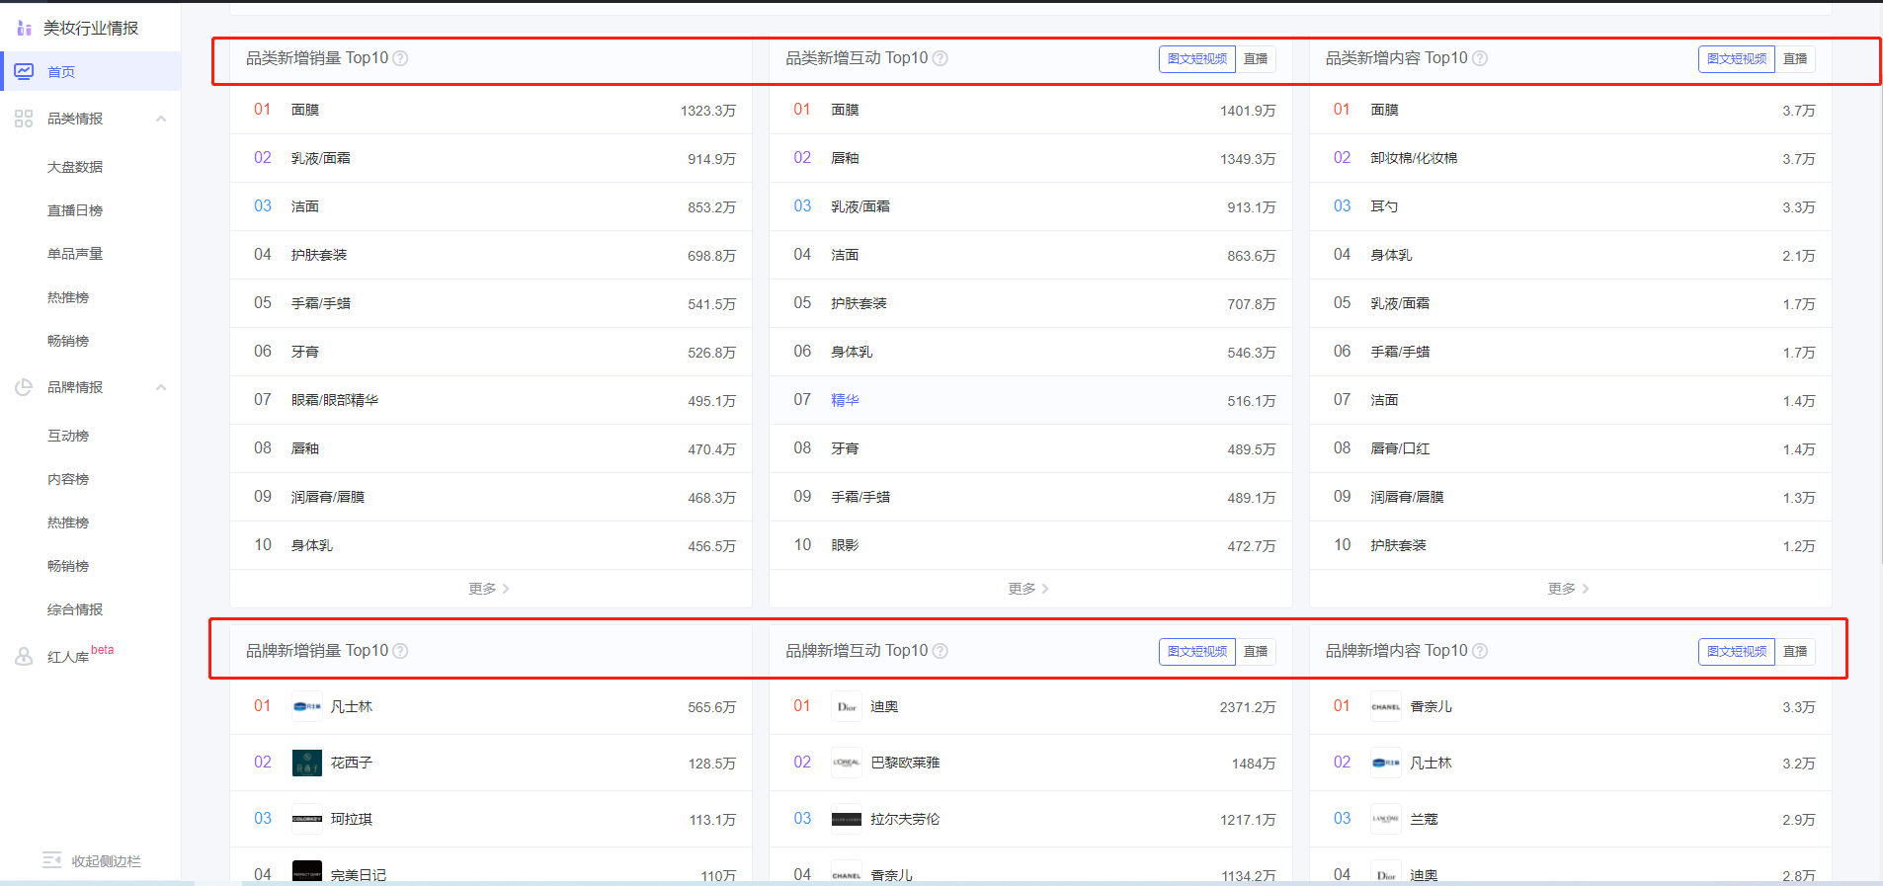Click 花西子 brand name
Screen dimensions: 1883x886
(352, 763)
